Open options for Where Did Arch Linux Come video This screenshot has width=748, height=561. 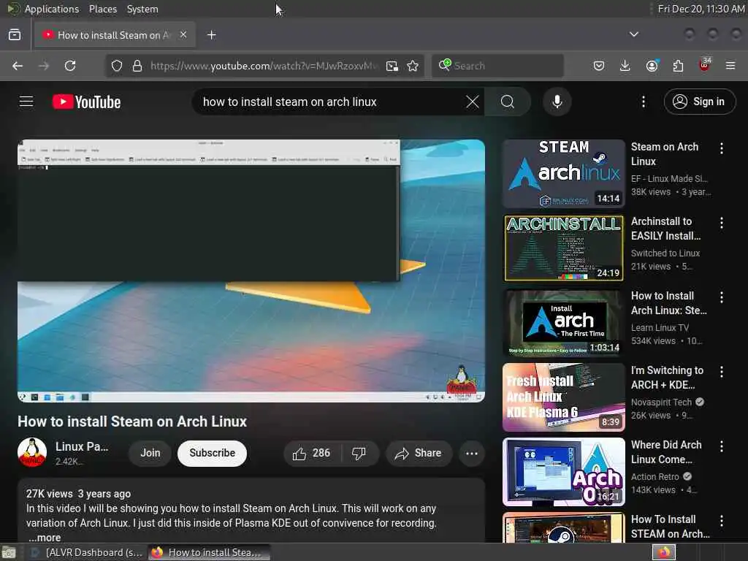pyautogui.click(x=722, y=446)
